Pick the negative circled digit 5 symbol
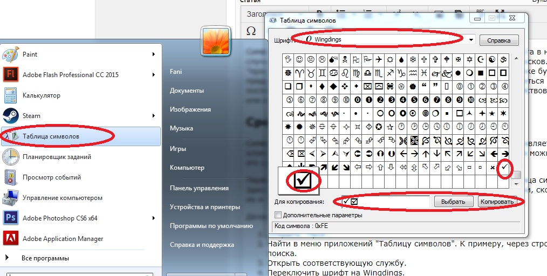This screenshot has height=276, width=547. (413, 100)
